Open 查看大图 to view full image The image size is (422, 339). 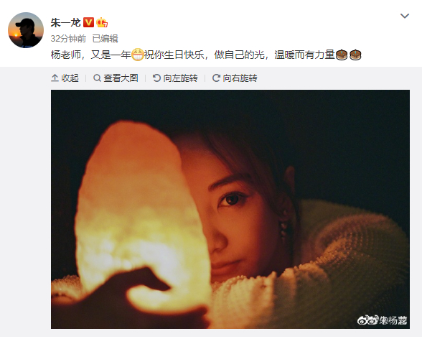121,78
